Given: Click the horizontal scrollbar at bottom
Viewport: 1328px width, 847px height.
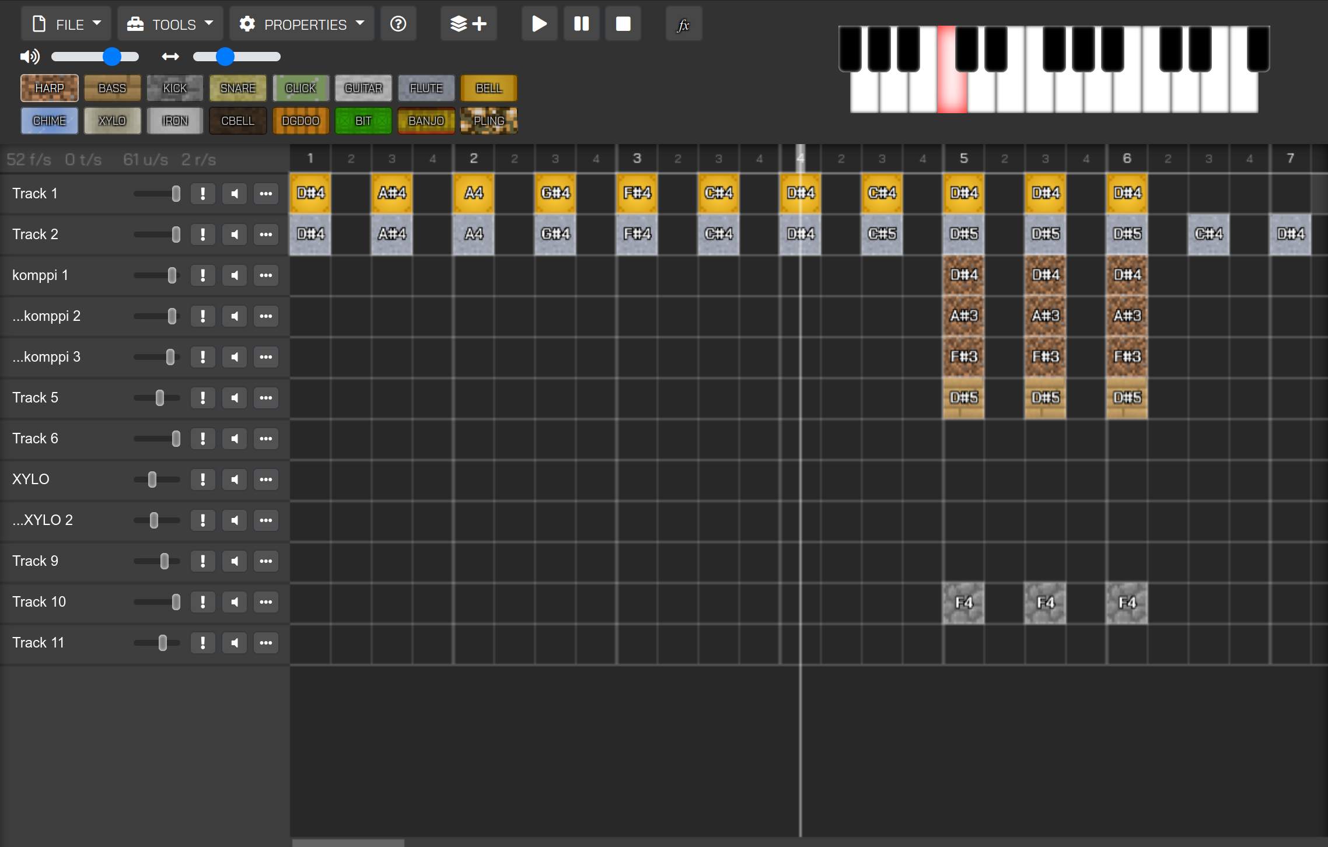Looking at the screenshot, I should [348, 843].
